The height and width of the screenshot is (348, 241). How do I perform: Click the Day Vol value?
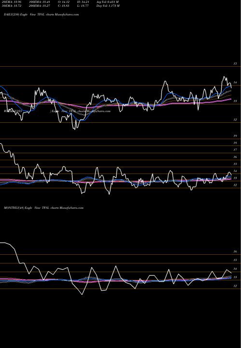(x=108, y=6)
